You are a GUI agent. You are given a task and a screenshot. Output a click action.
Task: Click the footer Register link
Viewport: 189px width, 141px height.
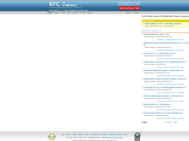point(81,135)
